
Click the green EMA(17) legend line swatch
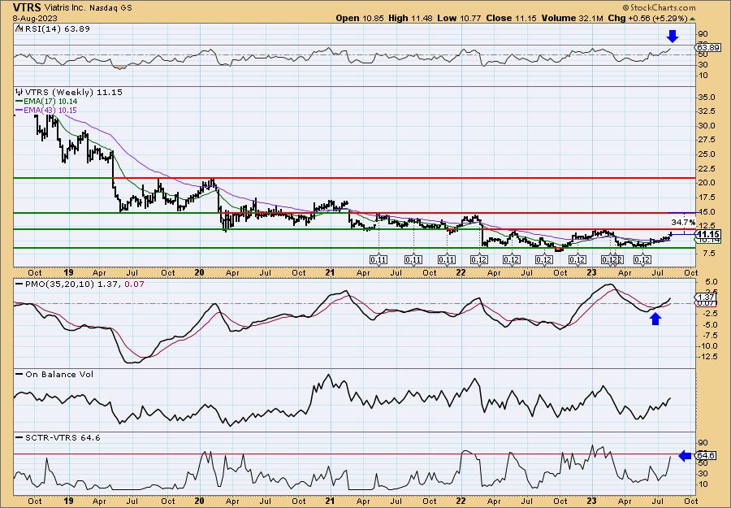coord(19,102)
